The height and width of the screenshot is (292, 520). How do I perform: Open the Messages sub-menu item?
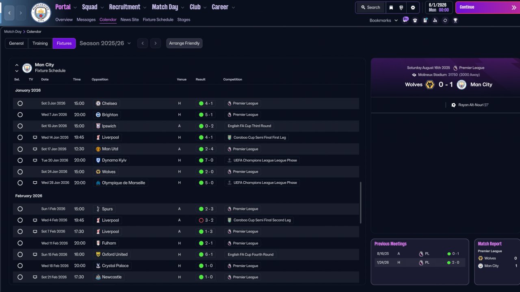click(x=86, y=19)
